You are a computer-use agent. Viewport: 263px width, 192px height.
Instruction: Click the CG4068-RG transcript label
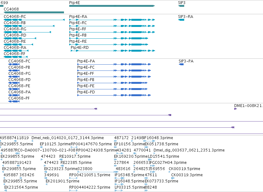tap(15, 29)
